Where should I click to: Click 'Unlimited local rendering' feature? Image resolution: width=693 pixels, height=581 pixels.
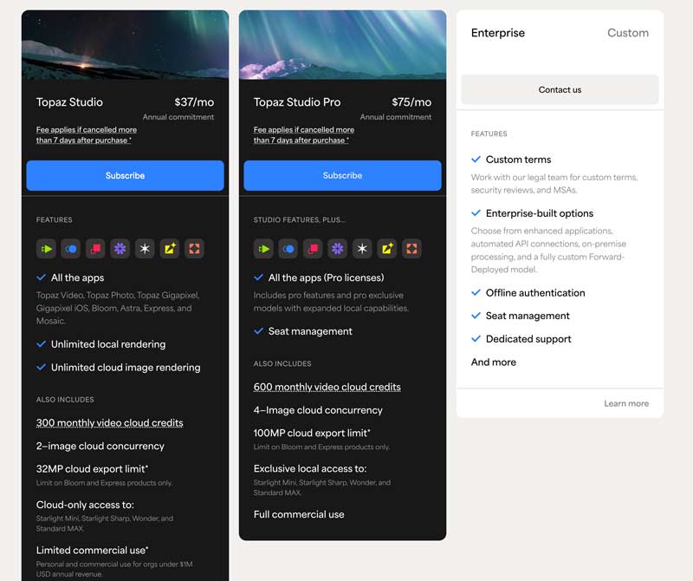pyautogui.click(x=108, y=344)
